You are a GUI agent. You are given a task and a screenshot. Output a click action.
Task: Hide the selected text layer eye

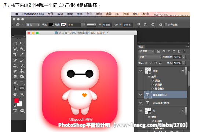point(141,94)
